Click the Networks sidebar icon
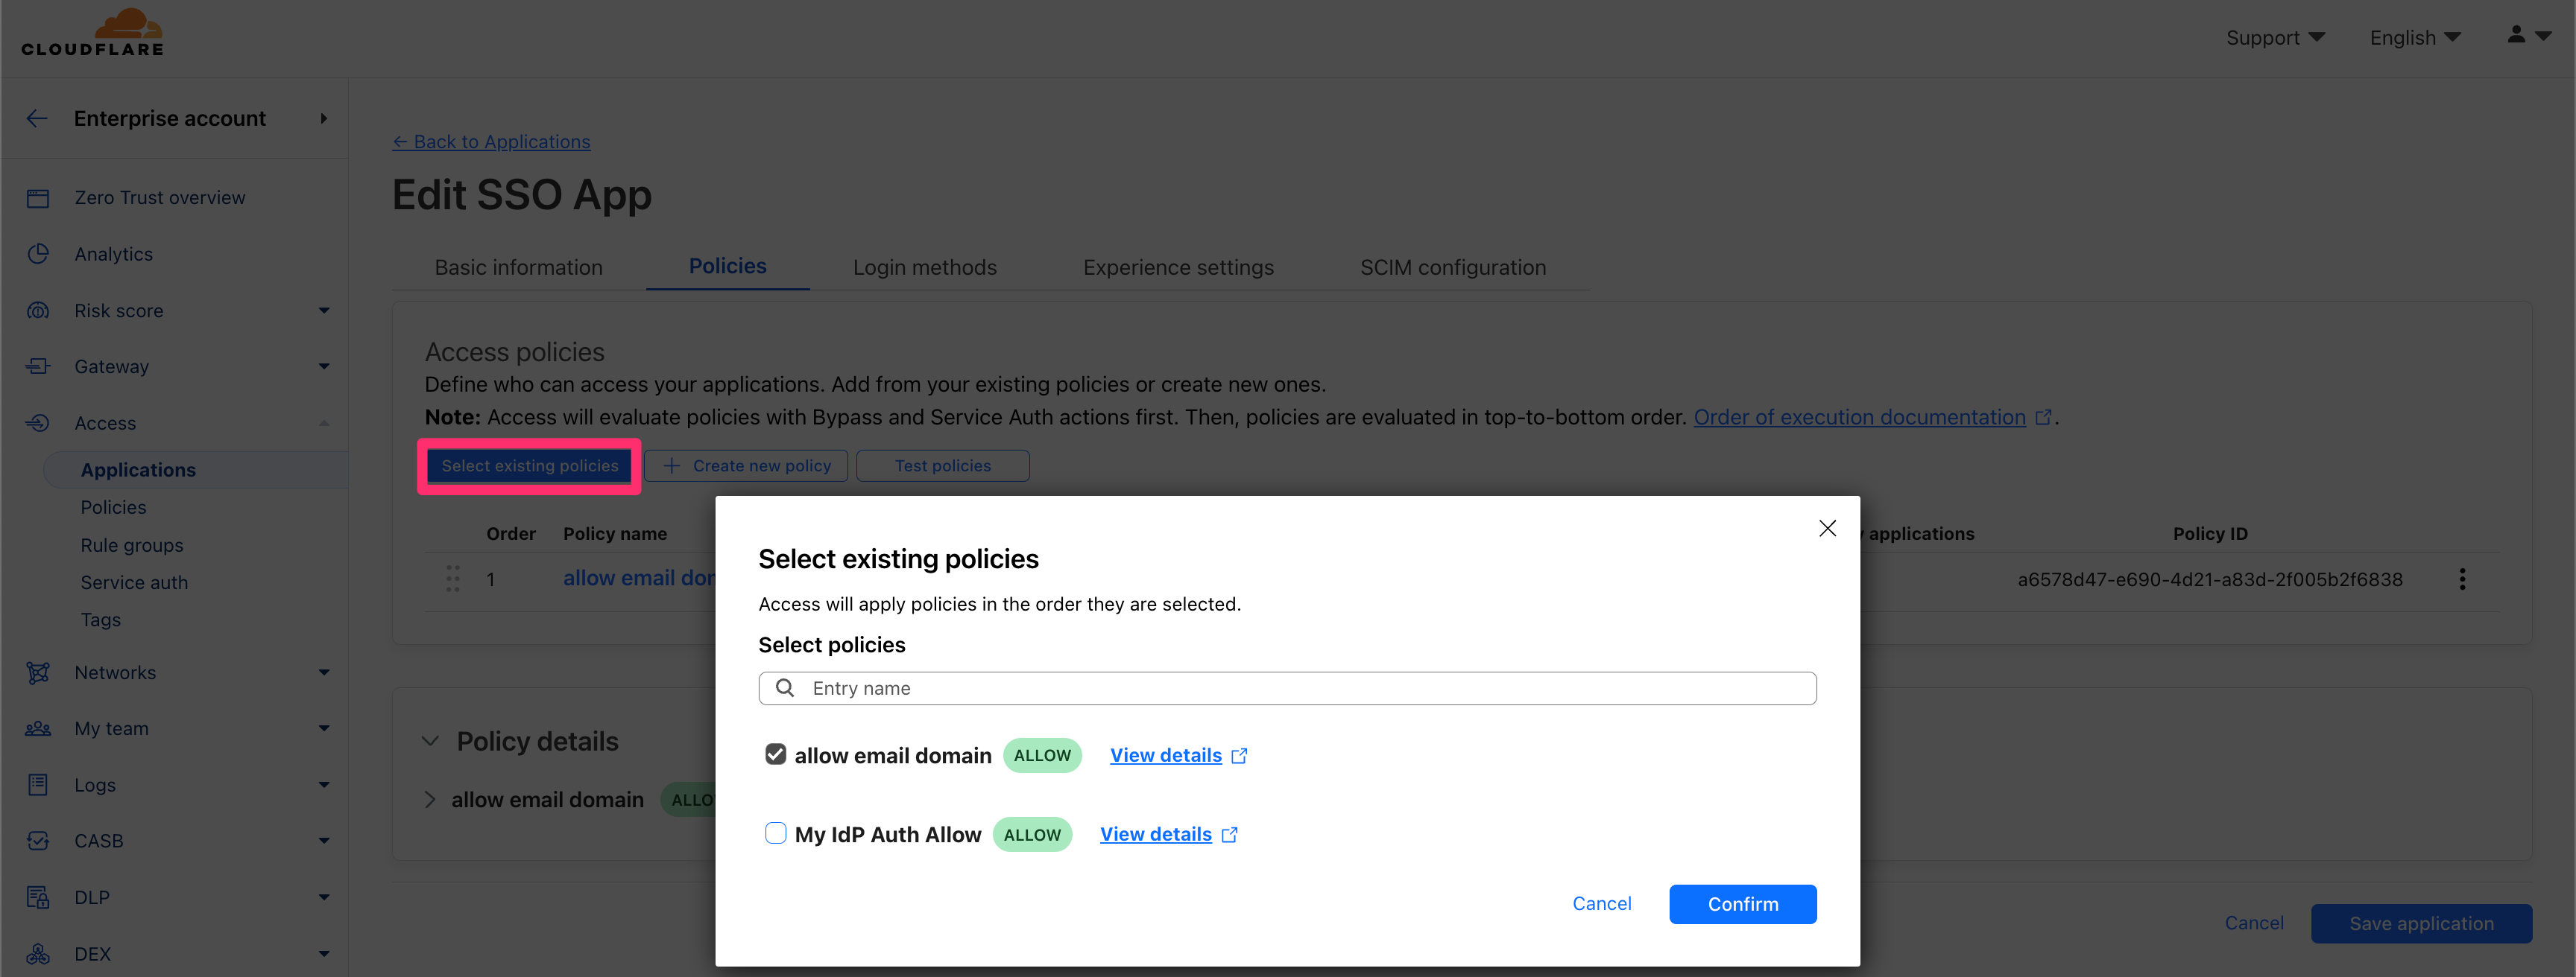 (x=38, y=672)
